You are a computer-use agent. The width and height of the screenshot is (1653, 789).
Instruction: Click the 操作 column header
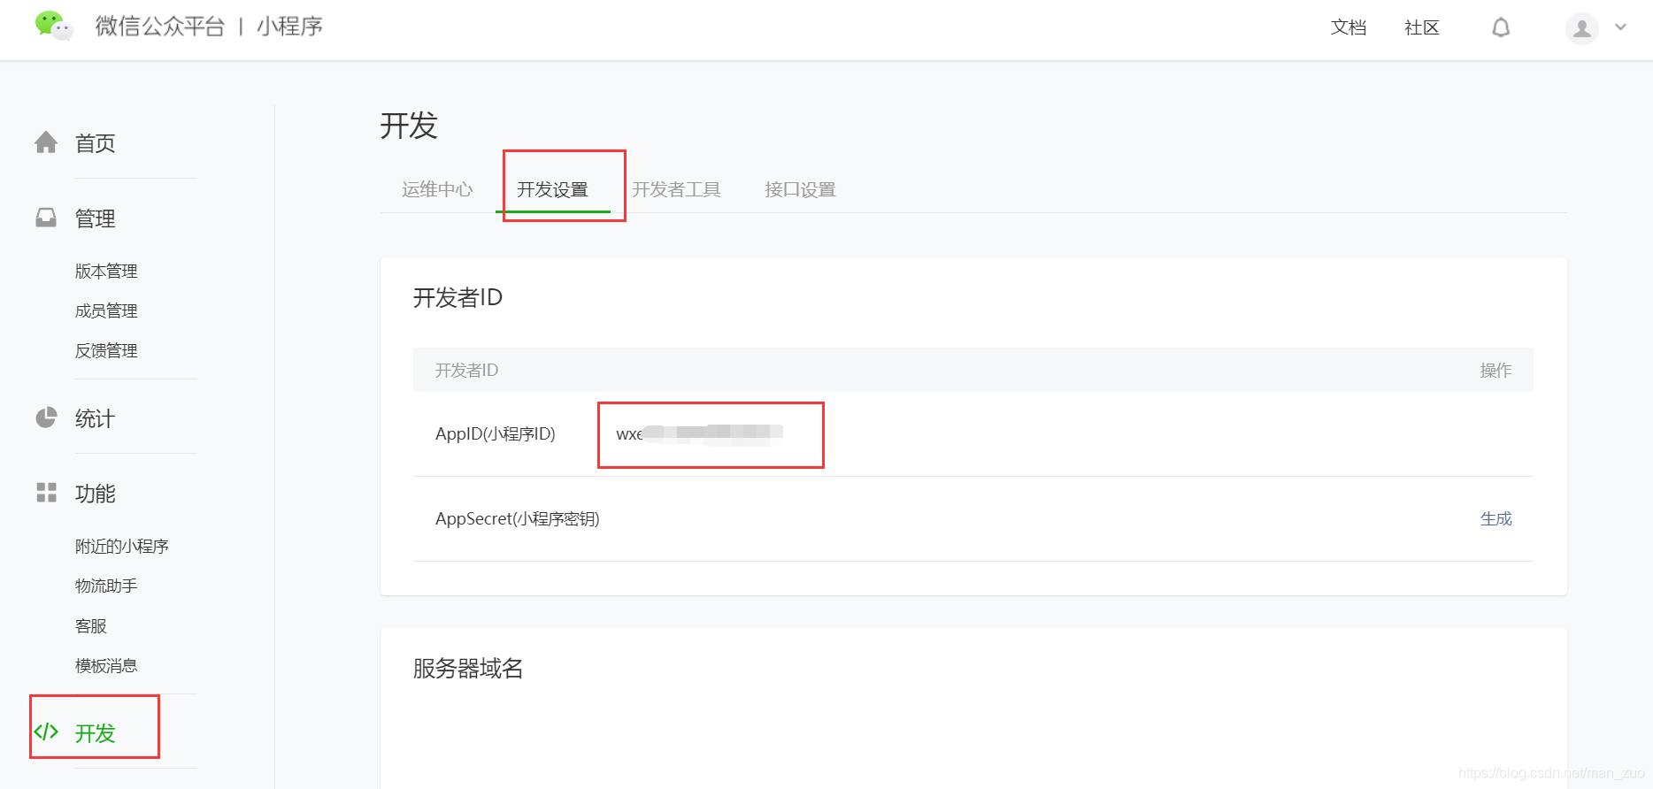click(1496, 370)
